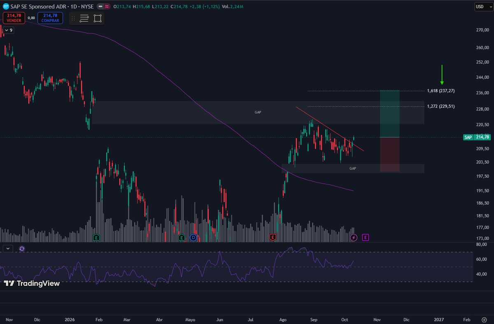Collapse the RSI pane with chevron
The height and width of the screenshot is (324, 494).
(x=8, y=248)
